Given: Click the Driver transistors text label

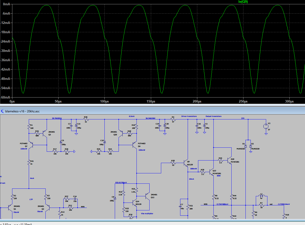Looking at the screenshot, I should click(189, 116).
